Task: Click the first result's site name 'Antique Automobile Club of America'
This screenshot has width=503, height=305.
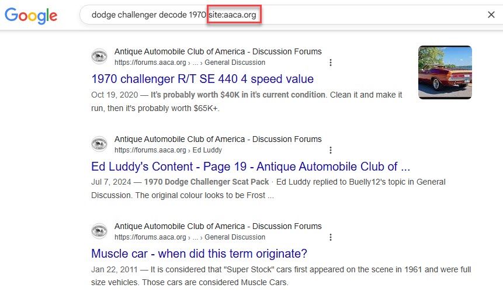Action: pyautogui.click(x=218, y=51)
